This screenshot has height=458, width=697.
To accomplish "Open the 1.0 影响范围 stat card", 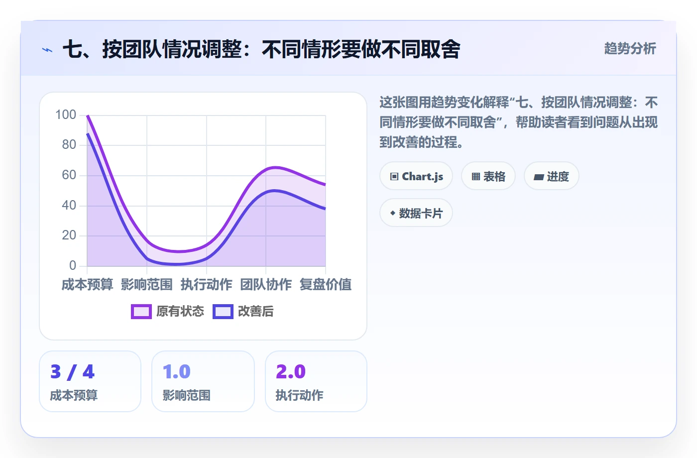I will tap(203, 381).
